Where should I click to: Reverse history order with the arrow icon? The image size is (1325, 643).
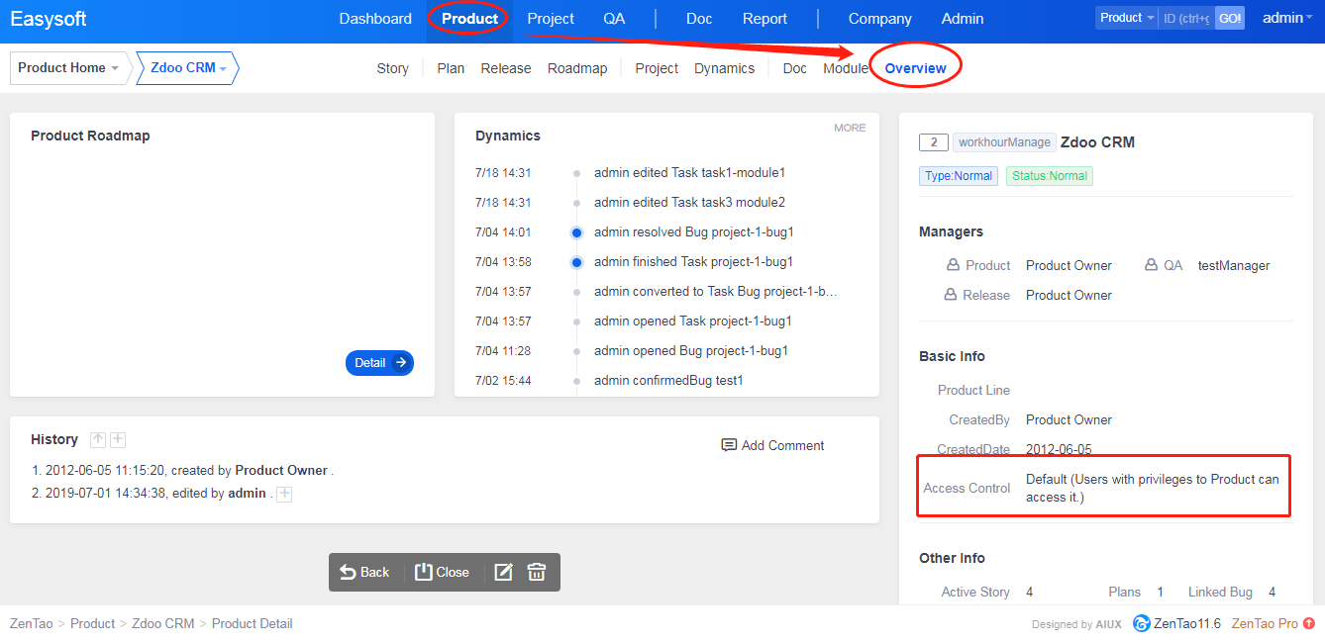pyautogui.click(x=97, y=439)
